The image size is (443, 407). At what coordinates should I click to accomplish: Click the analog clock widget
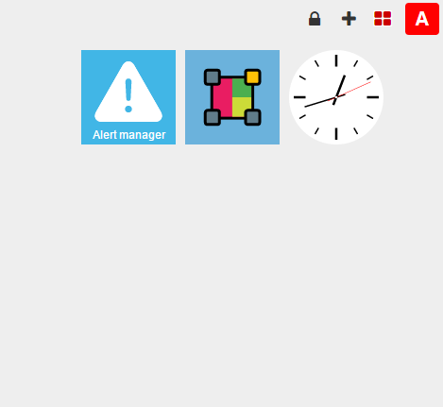pos(336,97)
